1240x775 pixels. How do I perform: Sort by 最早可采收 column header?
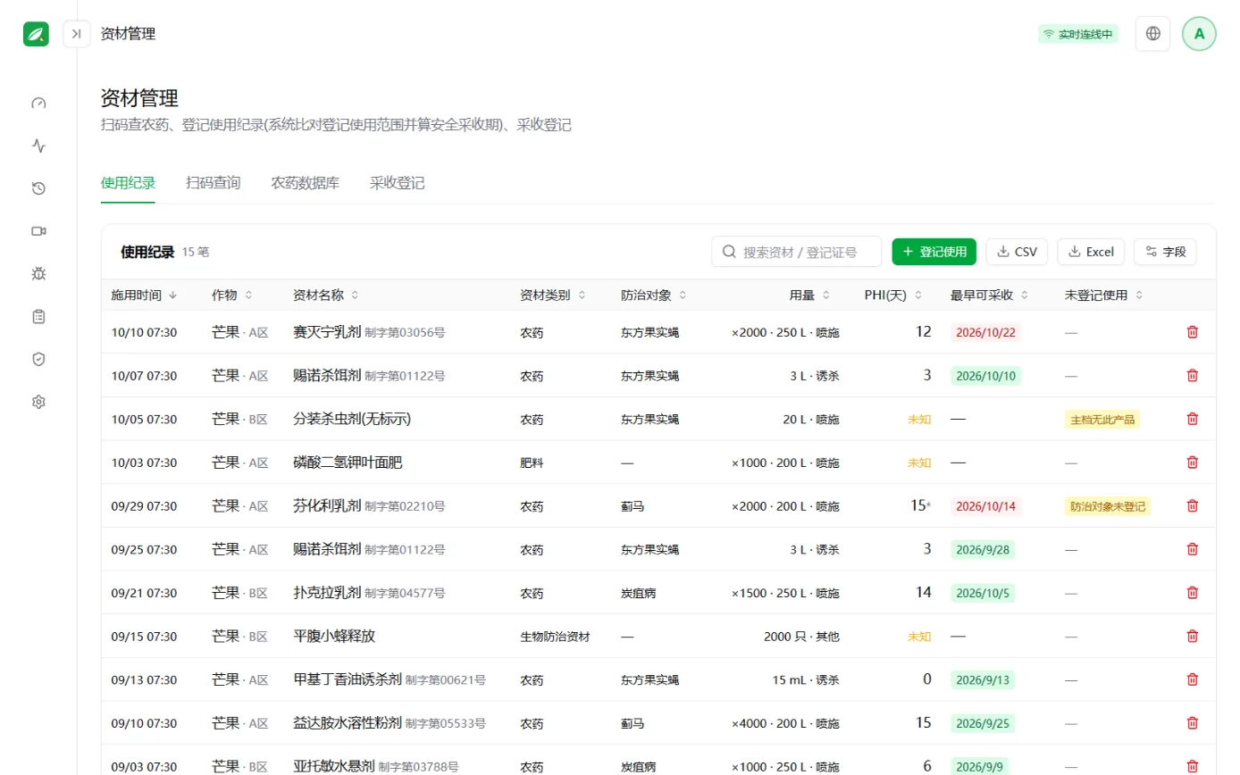click(990, 295)
